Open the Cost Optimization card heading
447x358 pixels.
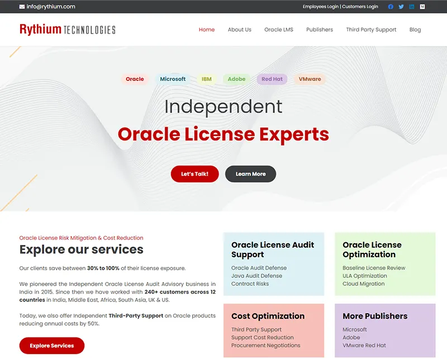[x=268, y=316]
